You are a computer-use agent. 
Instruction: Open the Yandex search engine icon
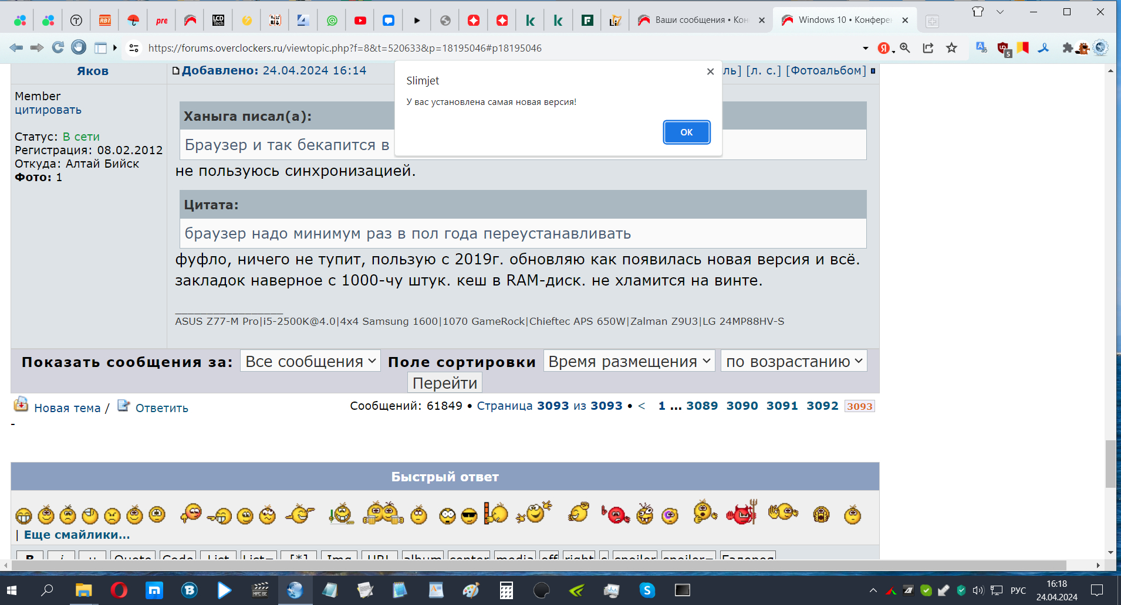click(x=884, y=48)
